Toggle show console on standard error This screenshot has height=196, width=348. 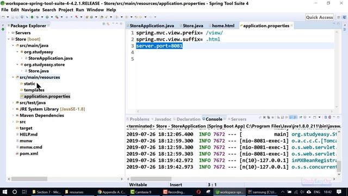pos(295,118)
